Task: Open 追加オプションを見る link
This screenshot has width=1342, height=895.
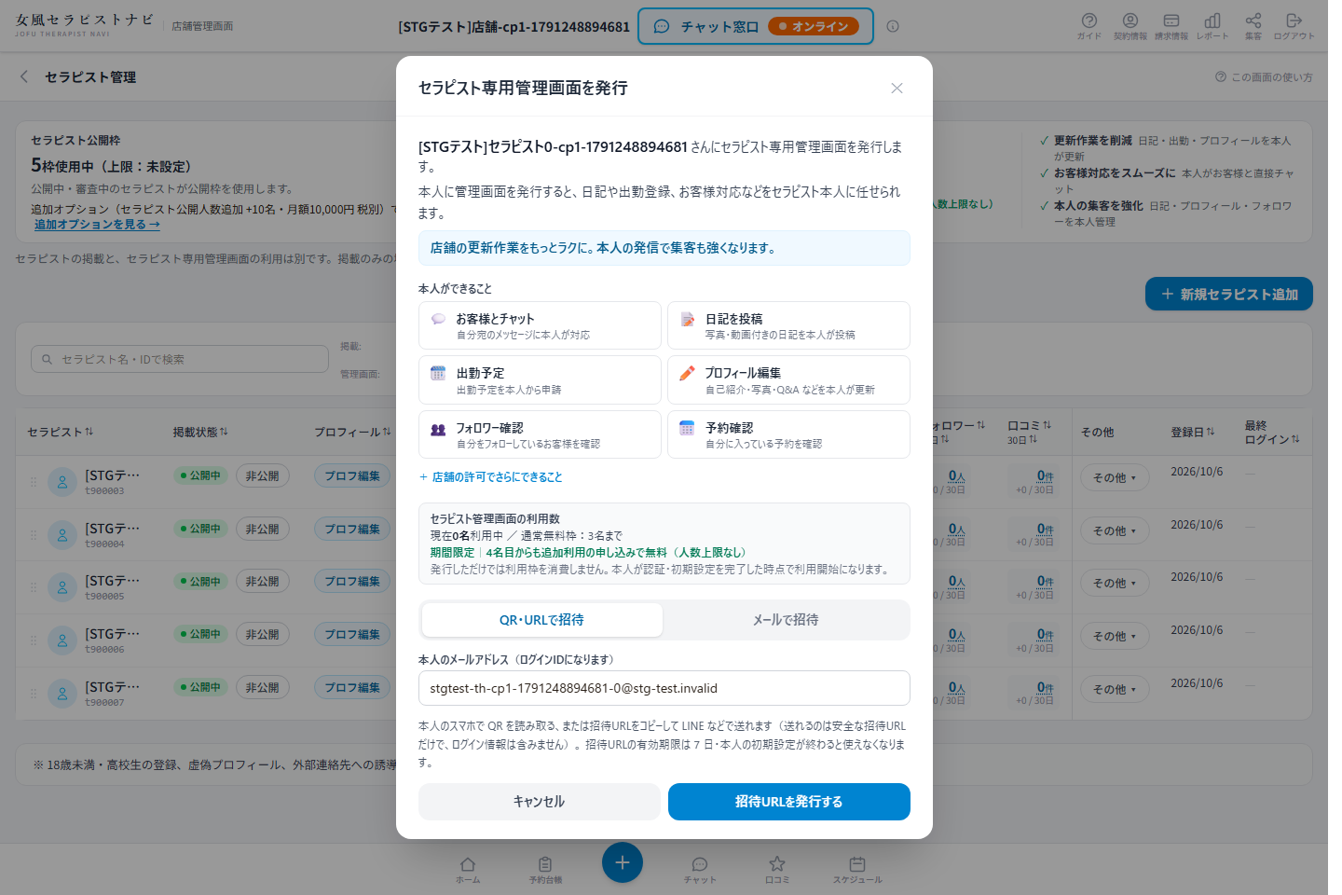Action: (97, 225)
